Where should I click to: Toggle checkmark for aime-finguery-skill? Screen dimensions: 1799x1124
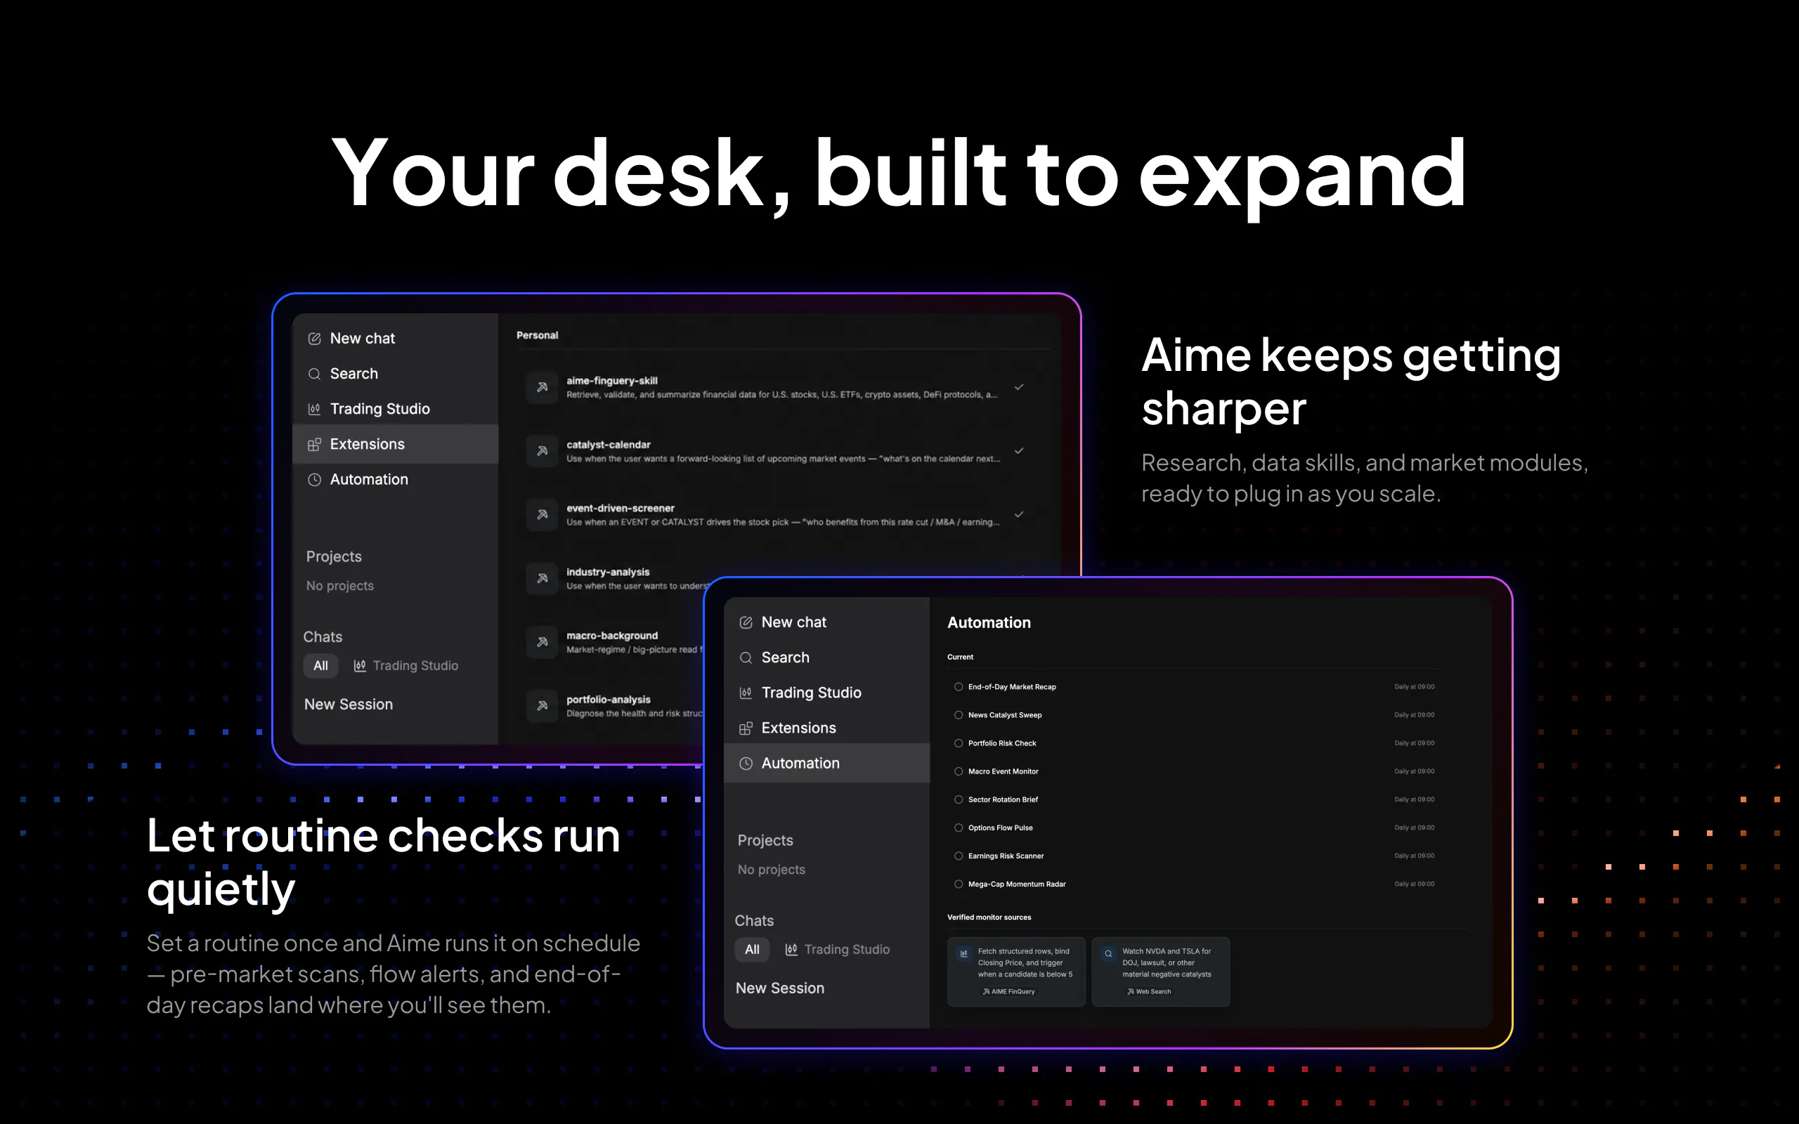[x=1019, y=386]
